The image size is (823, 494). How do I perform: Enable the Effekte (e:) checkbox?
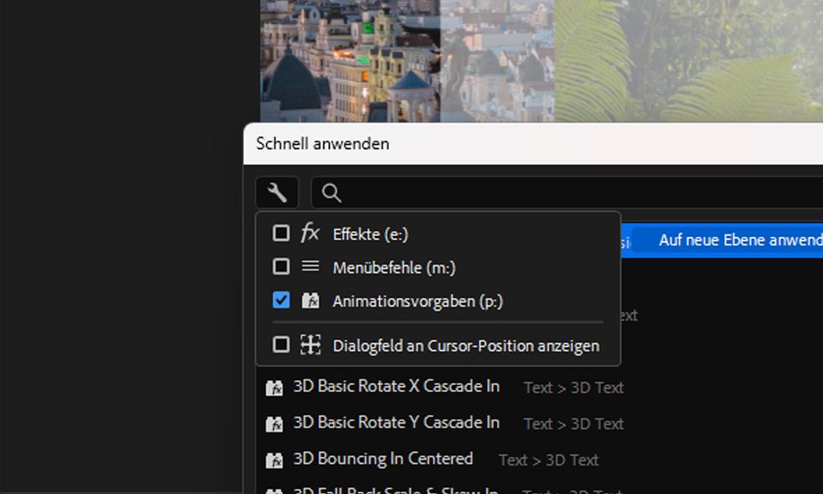[282, 233]
